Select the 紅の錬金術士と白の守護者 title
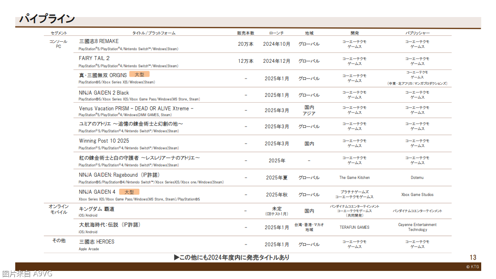The height and width of the screenshot is (279, 496). coord(139,158)
